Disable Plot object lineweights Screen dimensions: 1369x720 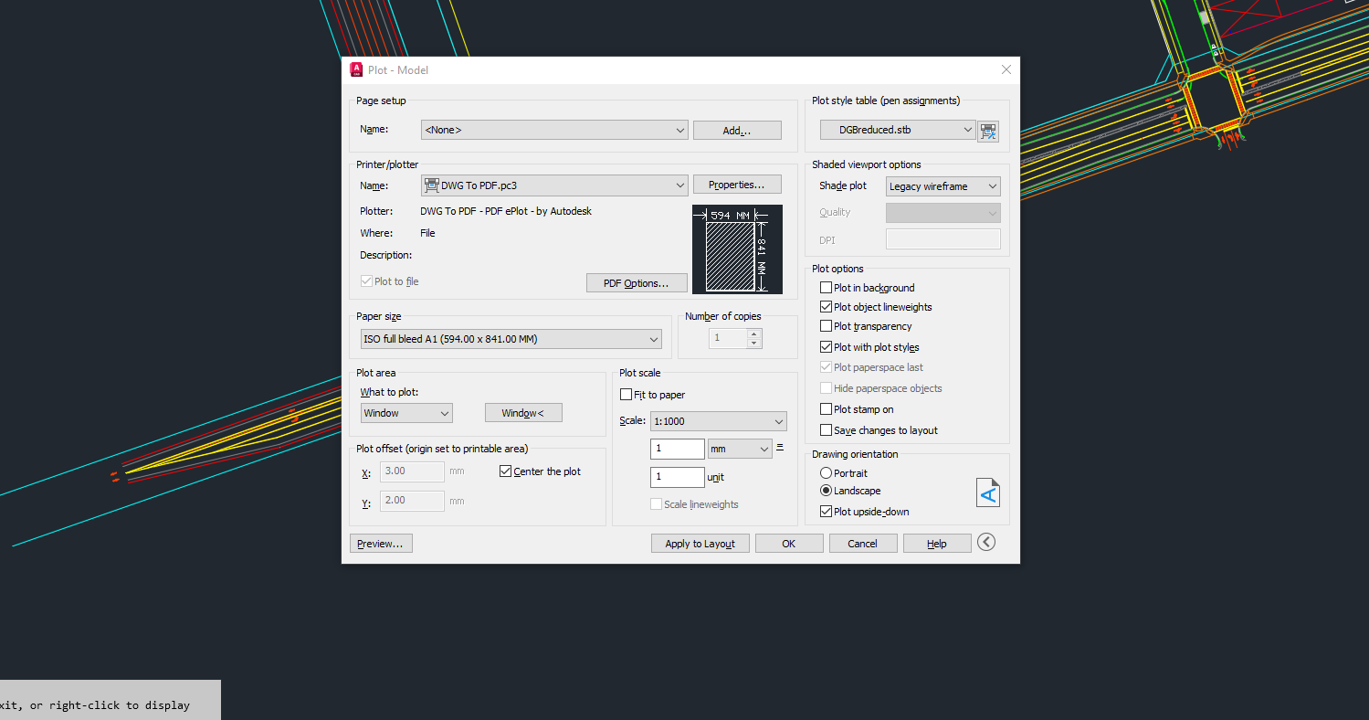tap(826, 307)
